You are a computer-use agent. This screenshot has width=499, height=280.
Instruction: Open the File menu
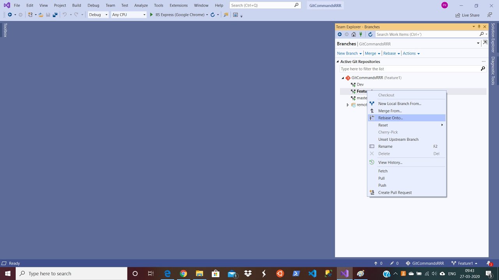click(x=17, y=5)
